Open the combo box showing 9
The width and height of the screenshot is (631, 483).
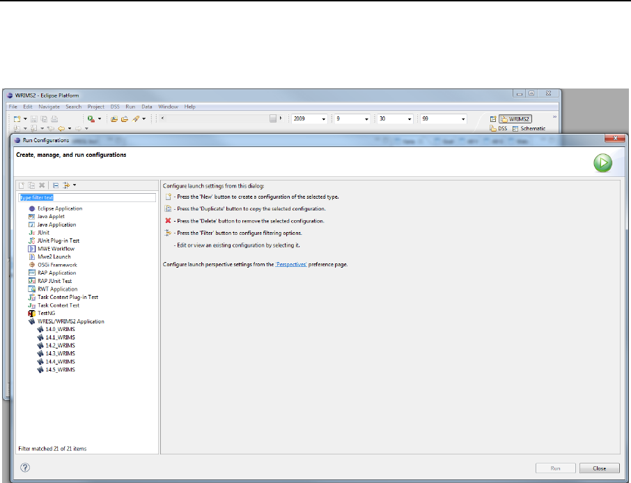pos(366,119)
